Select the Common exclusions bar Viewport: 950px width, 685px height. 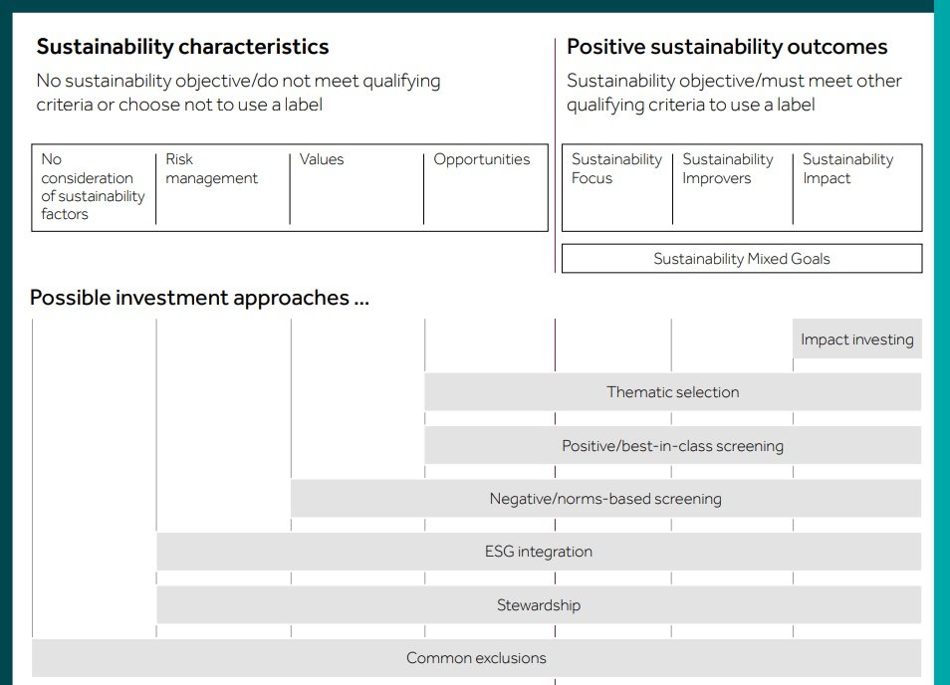click(x=476, y=658)
